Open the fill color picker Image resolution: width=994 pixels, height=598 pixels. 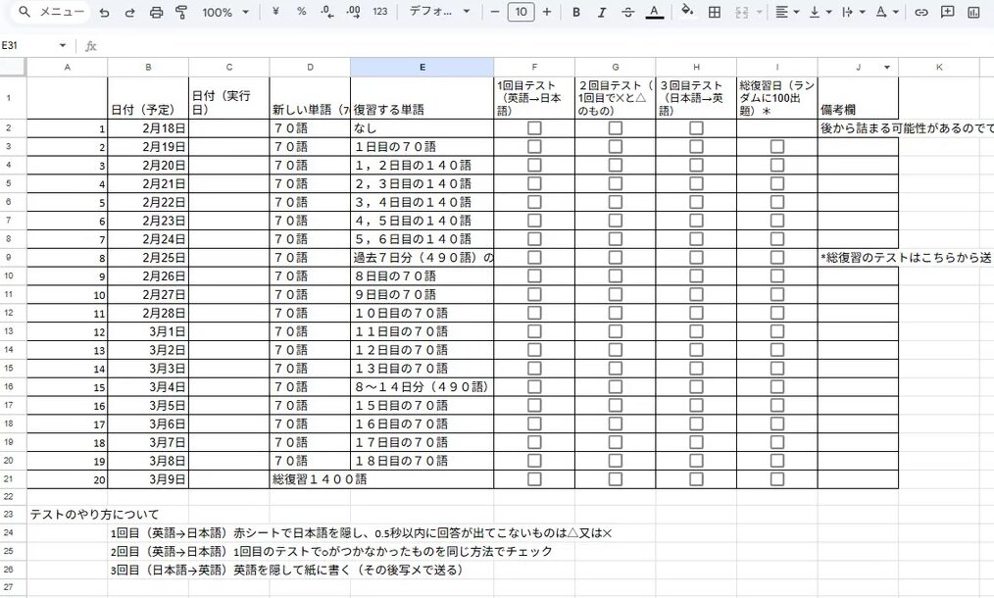click(687, 12)
